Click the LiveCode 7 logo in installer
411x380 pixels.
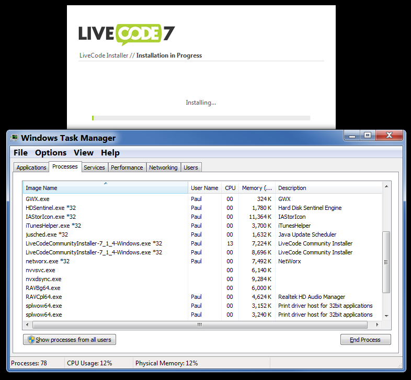(x=127, y=35)
